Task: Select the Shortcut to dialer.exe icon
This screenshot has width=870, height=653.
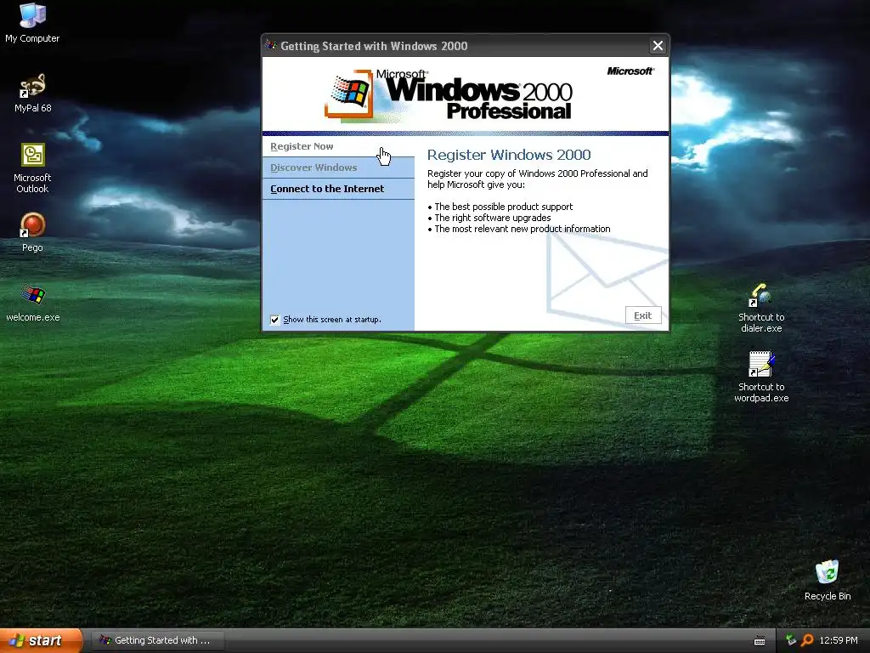Action: coord(761,307)
